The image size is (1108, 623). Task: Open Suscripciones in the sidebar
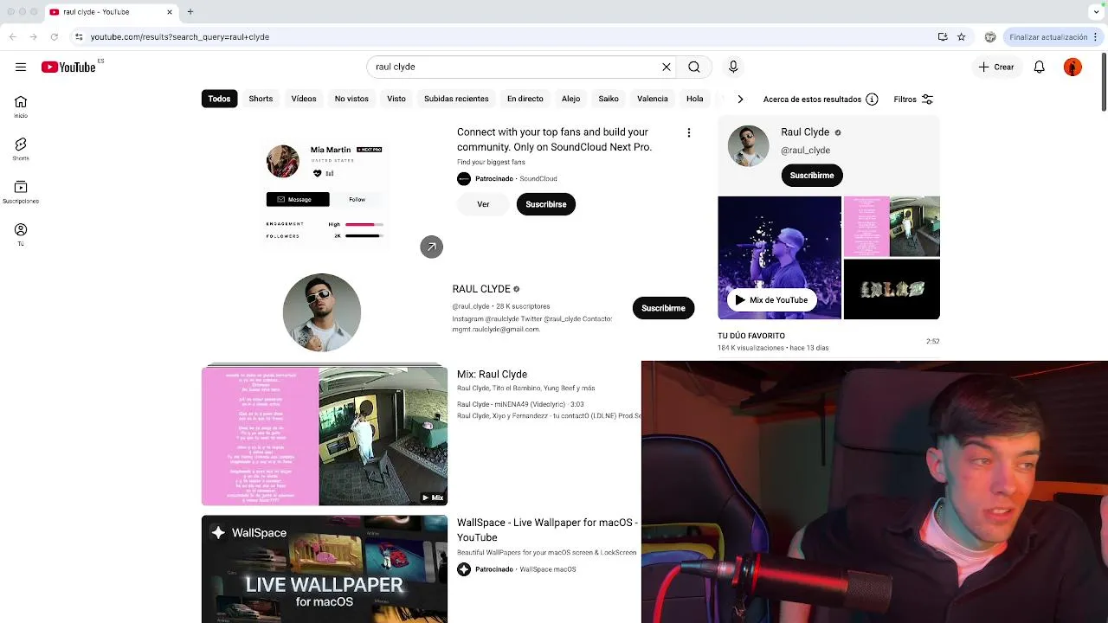coord(21,192)
